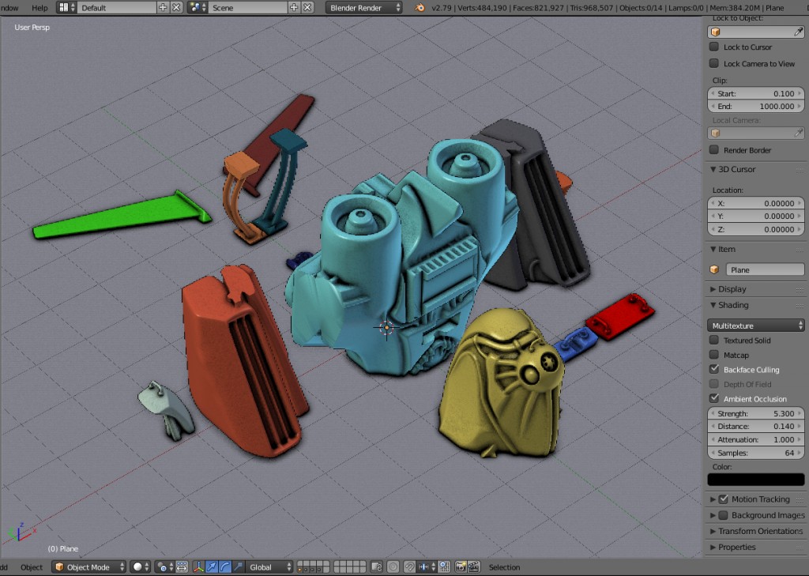Toggle the proportional editing circle icon
This screenshot has height=576, width=809.
[x=393, y=567]
